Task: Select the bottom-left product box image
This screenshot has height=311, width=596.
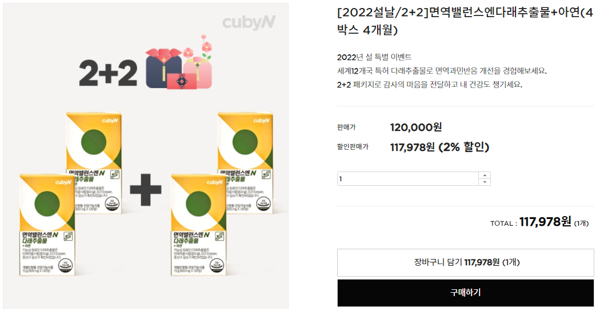Action: [x=47, y=225]
